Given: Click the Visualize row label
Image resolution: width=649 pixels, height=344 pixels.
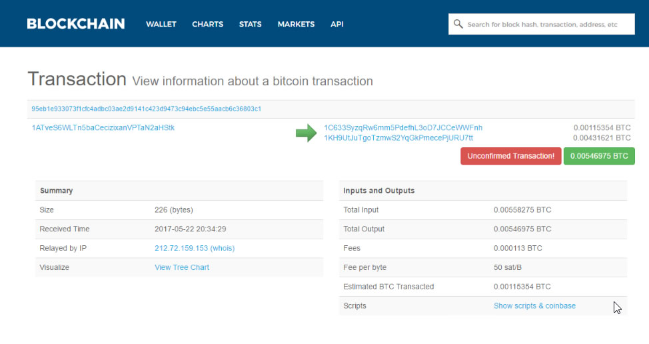Looking at the screenshot, I should click(x=54, y=267).
